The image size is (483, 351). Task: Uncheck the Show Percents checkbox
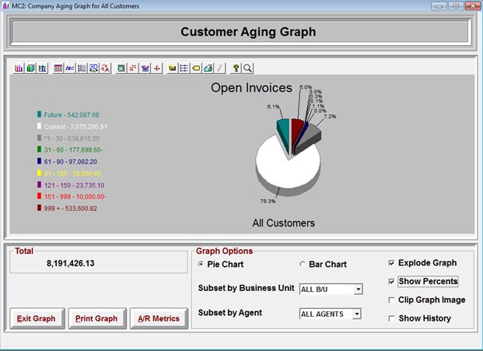(391, 282)
